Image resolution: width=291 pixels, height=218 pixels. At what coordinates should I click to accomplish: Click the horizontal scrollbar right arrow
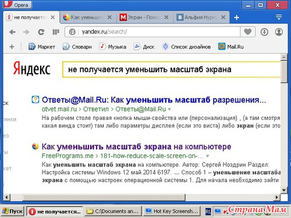click(277, 198)
